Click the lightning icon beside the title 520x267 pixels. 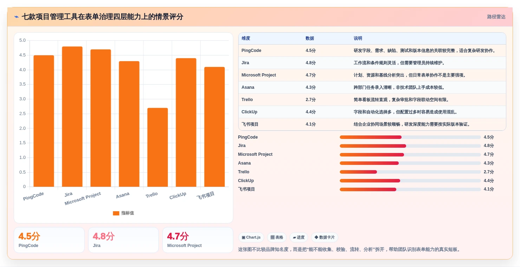(x=17, y=17)
